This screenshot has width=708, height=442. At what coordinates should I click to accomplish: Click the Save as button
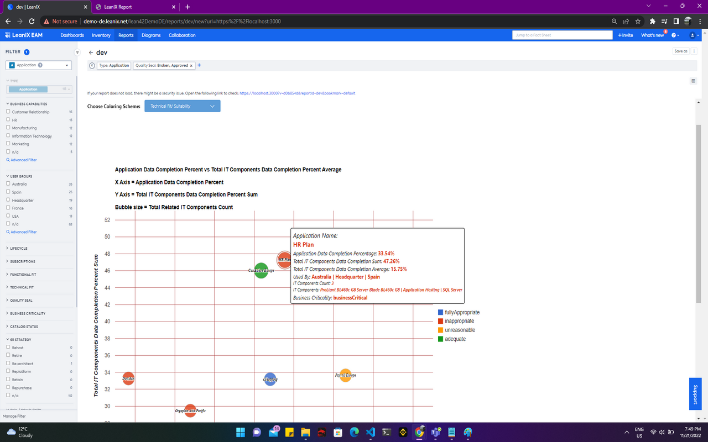(x=681, y=51)
